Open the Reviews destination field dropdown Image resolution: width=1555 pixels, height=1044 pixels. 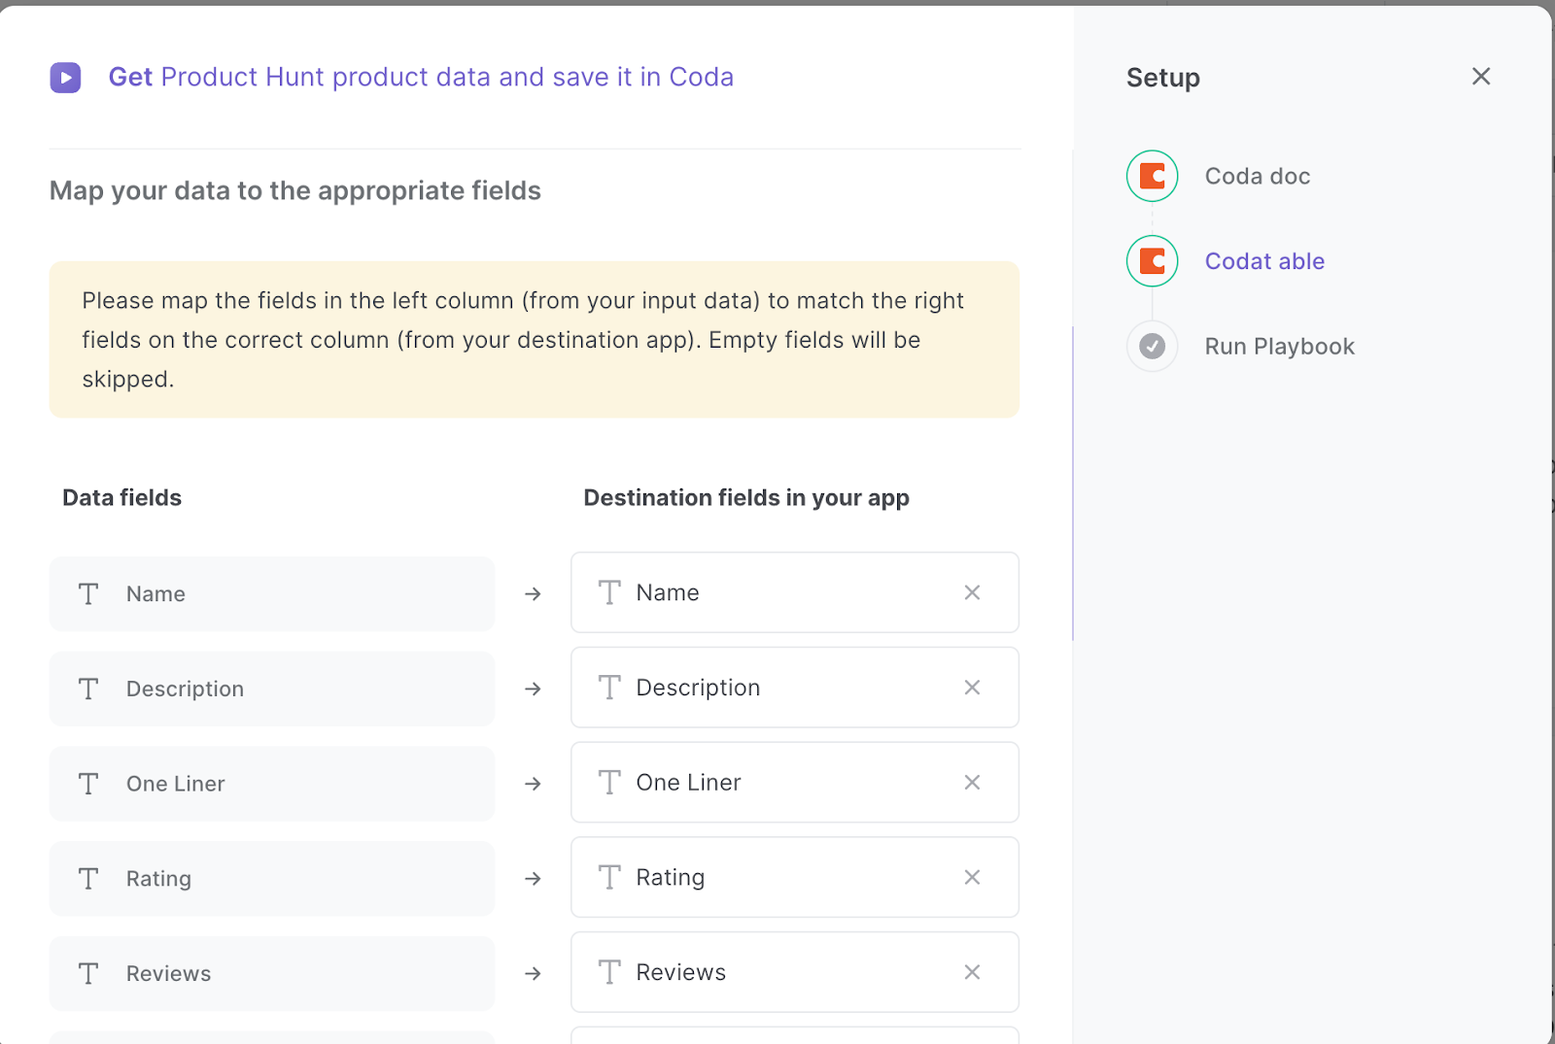[x=795, y=972]
